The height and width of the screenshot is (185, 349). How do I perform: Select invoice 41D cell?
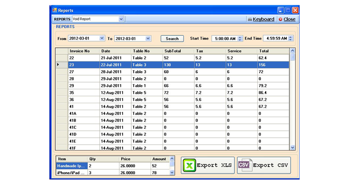[x=83, y=134]
